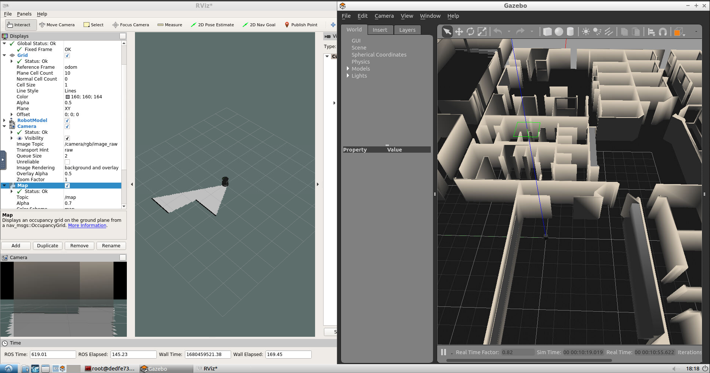710x373 pixels.
Task: Insert a box shape in Gazebo
Action: point(547,31)
